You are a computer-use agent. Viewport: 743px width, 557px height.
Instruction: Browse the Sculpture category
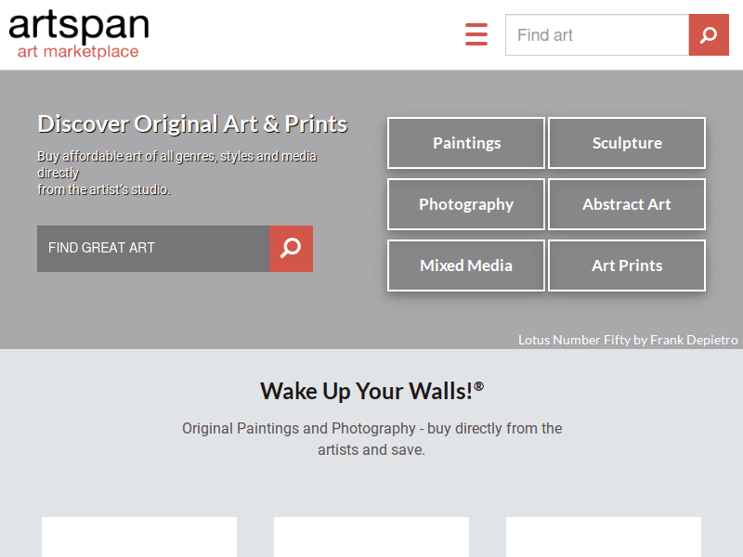[626, 143]
